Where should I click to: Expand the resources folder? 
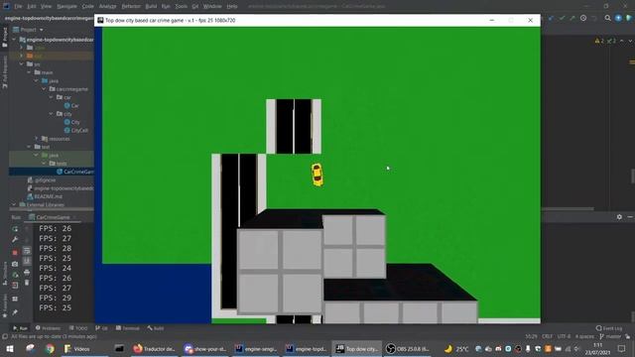click(37, 139)
